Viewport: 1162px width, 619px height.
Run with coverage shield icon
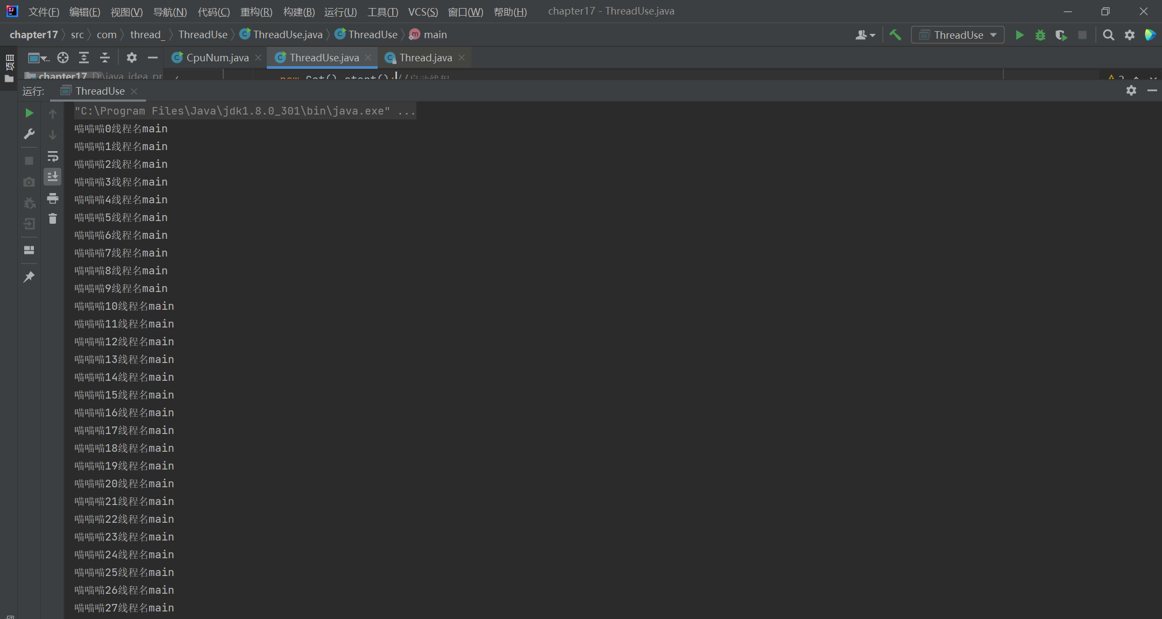[x=1061, y=35]
